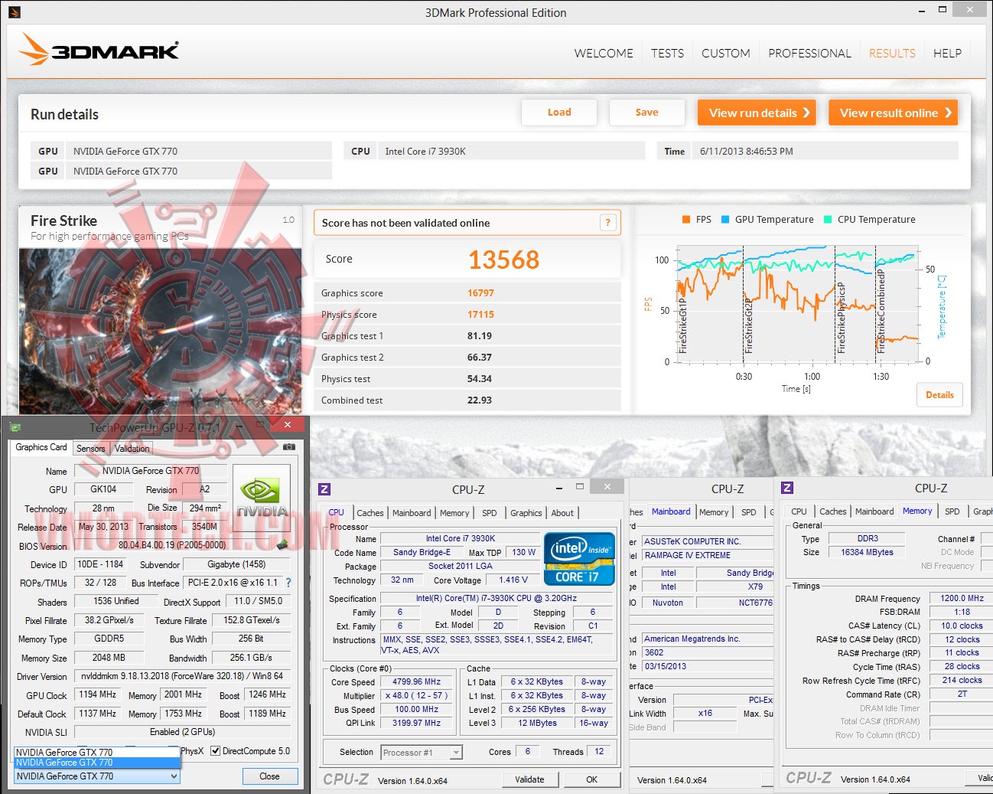Choose the unhighlighted GTX 770 entry in the open list

click(x=97, y=753)
